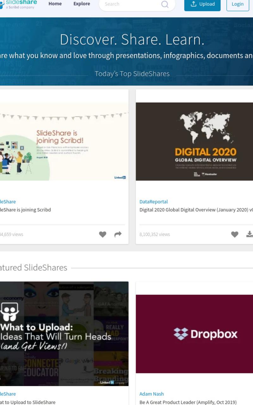Viewport: 253px width, 405px height.
Task: Open the Home menu item
Action: click(55, 4)
